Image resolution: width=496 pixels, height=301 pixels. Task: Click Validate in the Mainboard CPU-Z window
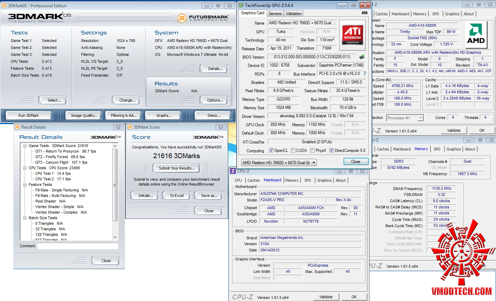pyautogui.click(x=326, y=297)
